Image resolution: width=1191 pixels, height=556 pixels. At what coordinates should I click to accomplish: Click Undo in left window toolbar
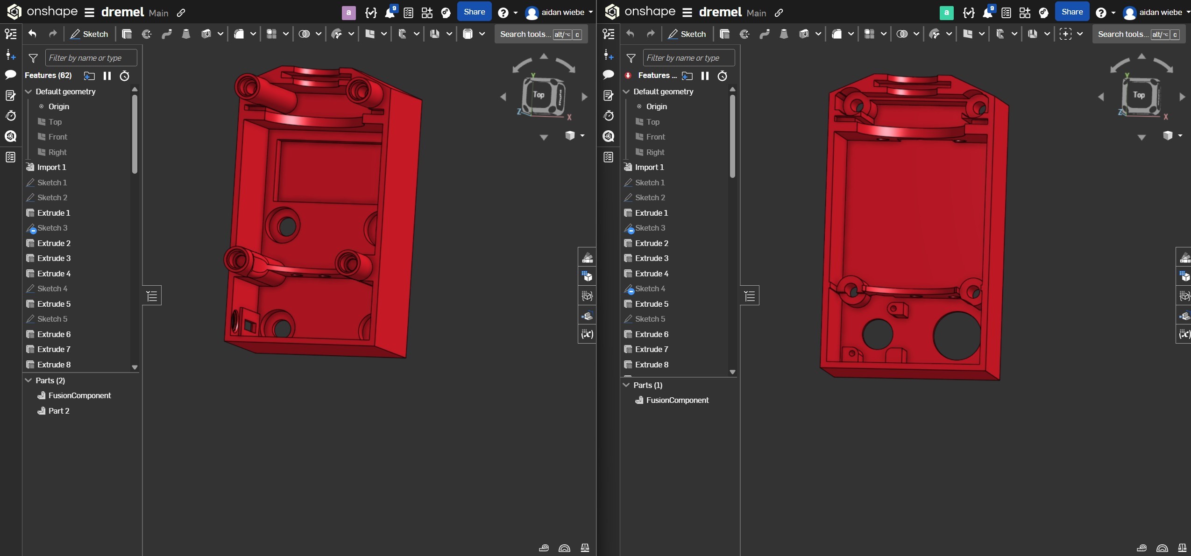(x=32, y=34)
